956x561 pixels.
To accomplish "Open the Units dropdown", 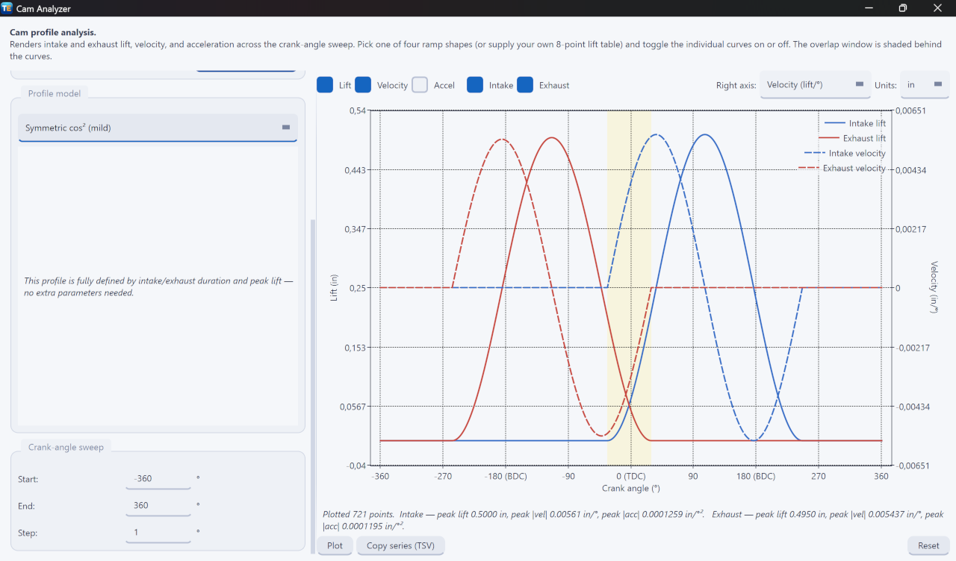I will coord(925,85).
